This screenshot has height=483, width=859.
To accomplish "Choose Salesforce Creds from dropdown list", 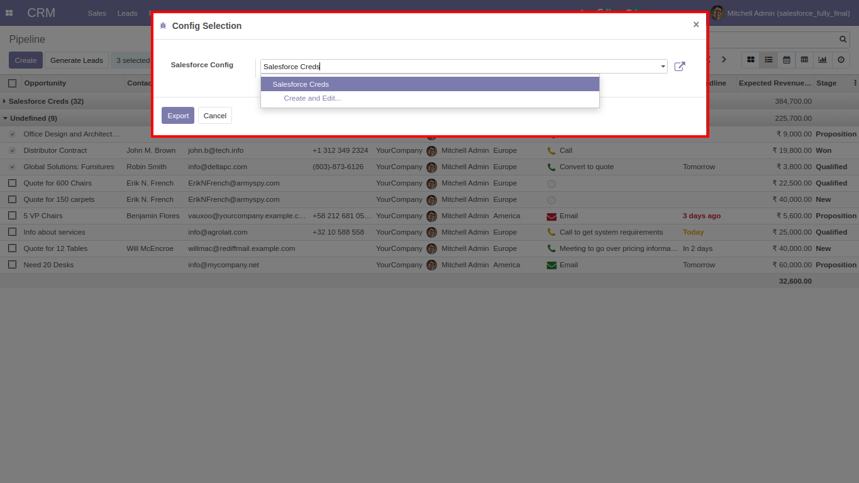I will [430, 84].
